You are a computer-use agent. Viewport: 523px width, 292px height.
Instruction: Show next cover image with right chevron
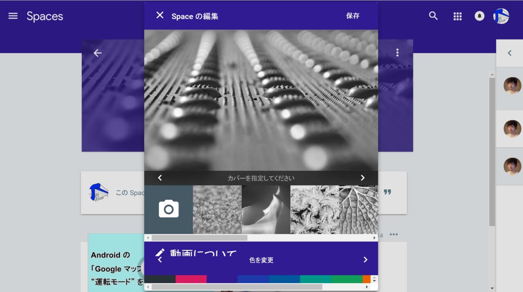click(x=362, y=178)
